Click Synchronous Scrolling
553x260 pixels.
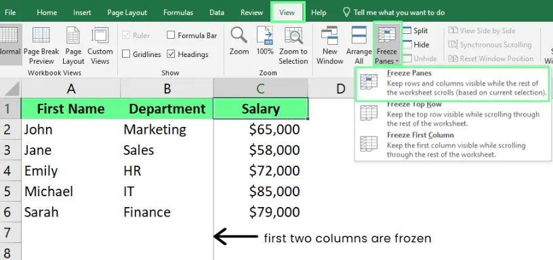point(490,45)
